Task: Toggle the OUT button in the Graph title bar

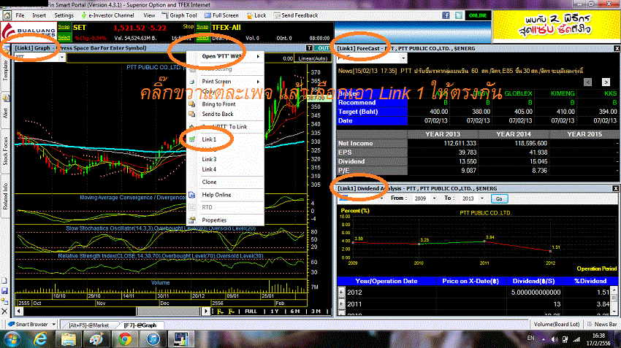Action: point(323,48)
